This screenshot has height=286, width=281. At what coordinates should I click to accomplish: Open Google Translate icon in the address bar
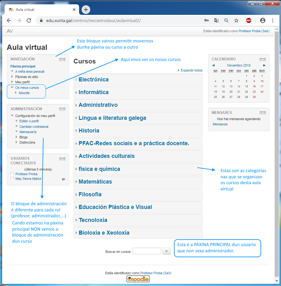click(x=216, y=20)
